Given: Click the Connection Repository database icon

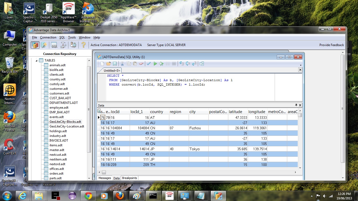Looking at the screenshot, I should [35, 45].
